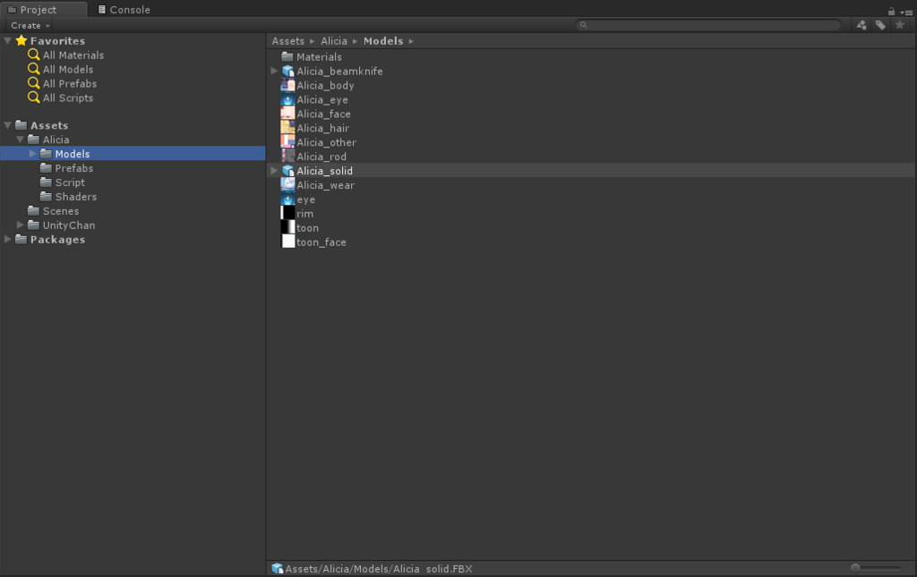917x577 pixels.
Task: Expand the Packages tree item
Action: tap(7, 239)
